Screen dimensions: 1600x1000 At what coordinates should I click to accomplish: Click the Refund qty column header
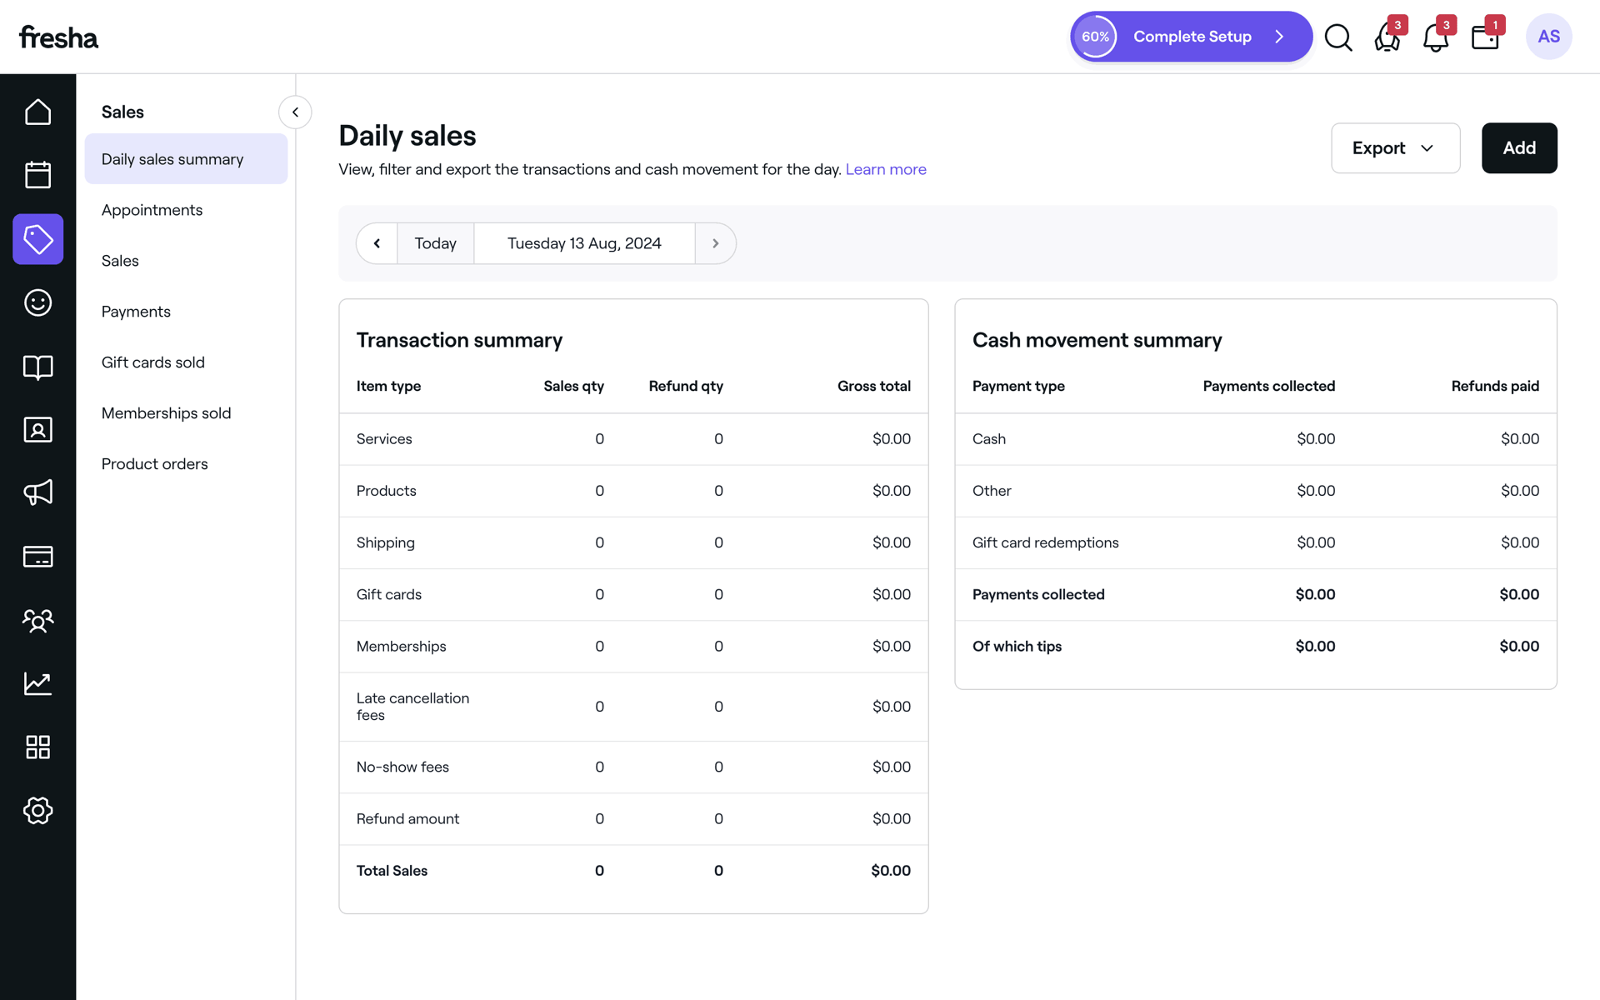pyautogui.click(x=686, y=386)
